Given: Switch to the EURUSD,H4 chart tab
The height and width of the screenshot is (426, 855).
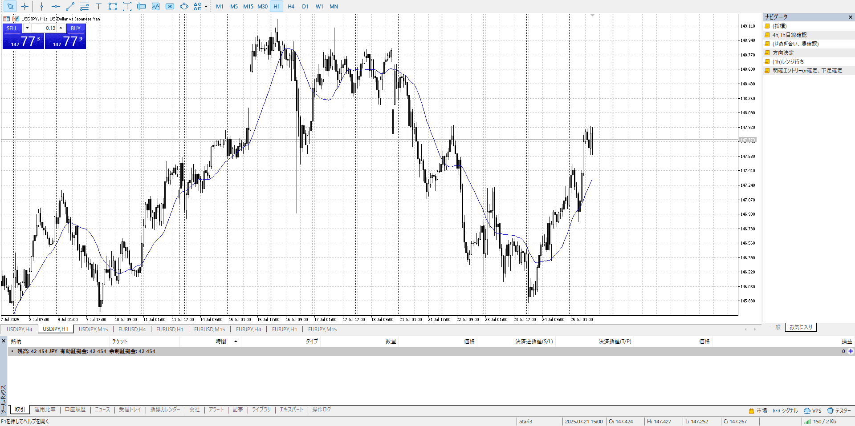Looking at the screenshot, I should 132,330.
